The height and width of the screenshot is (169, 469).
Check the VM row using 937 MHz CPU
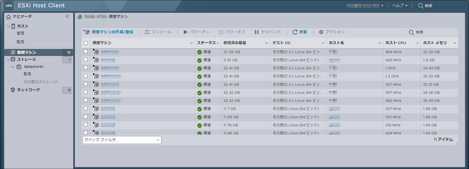(86, 84)
